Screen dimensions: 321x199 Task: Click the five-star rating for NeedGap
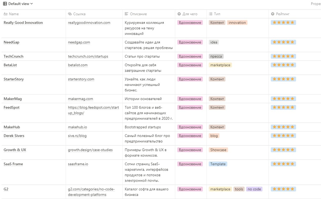click(x=283, y=42)
